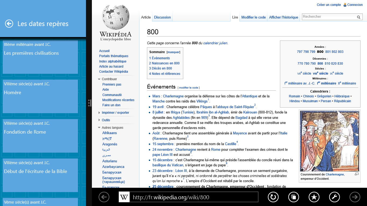Jump to 4 Notes et références
367x206 pixels.
(165, 74)
